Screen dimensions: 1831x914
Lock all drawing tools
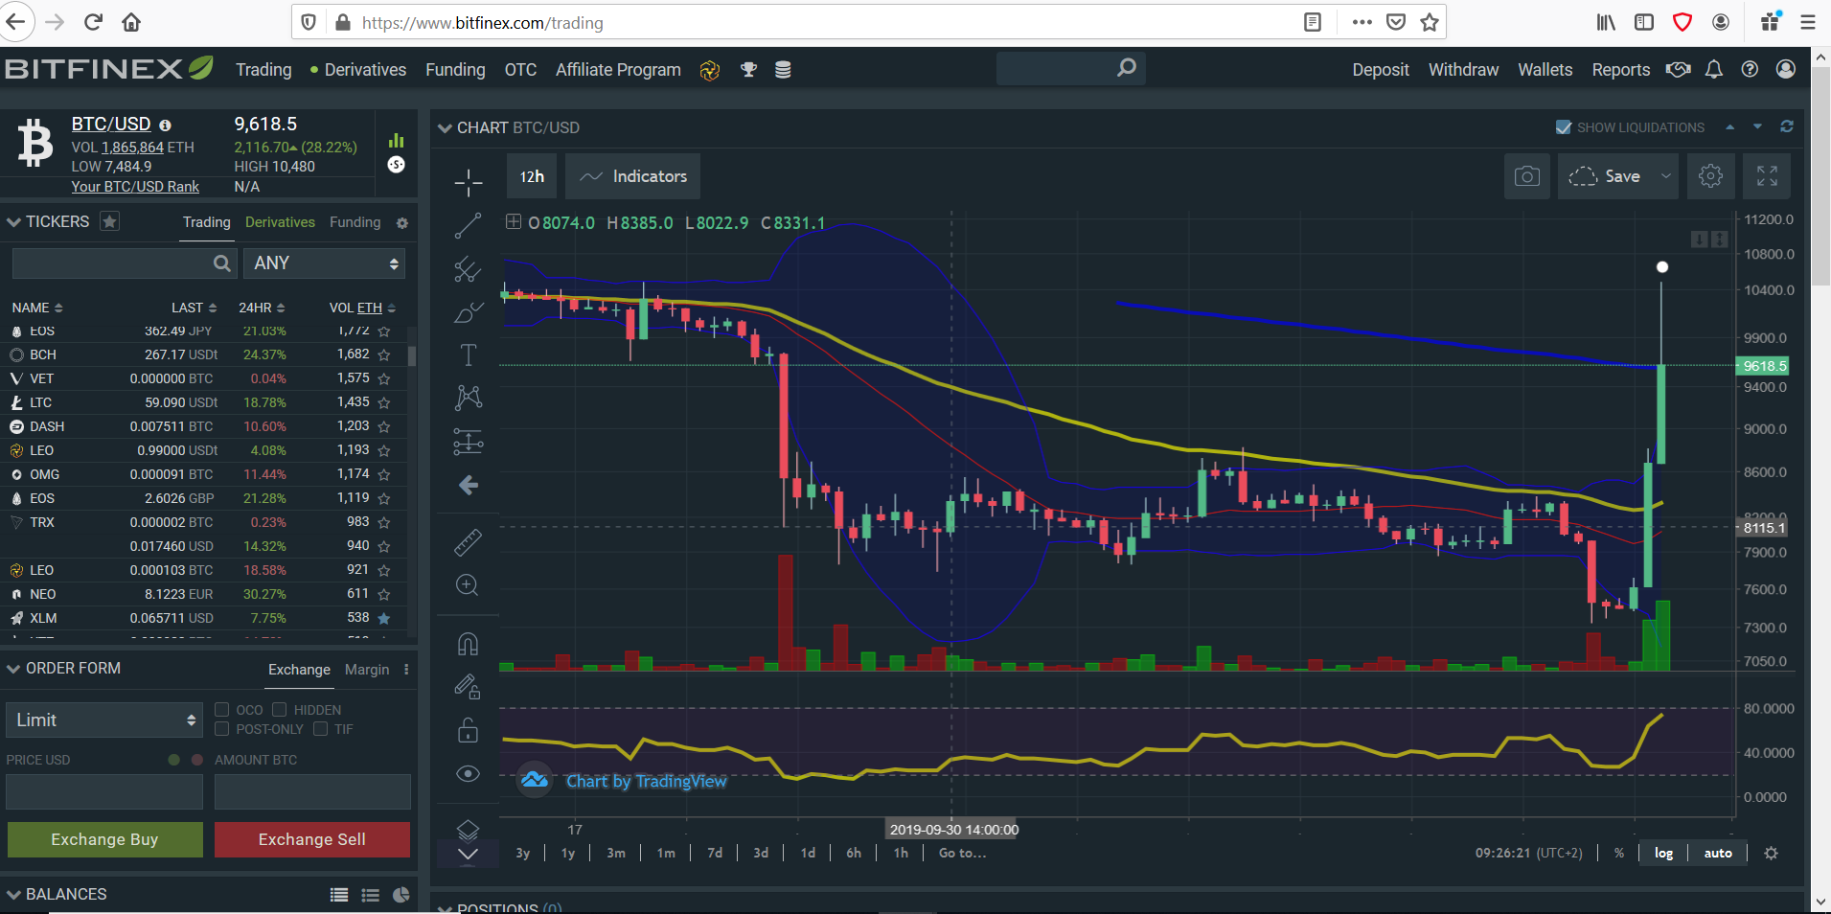468,731
